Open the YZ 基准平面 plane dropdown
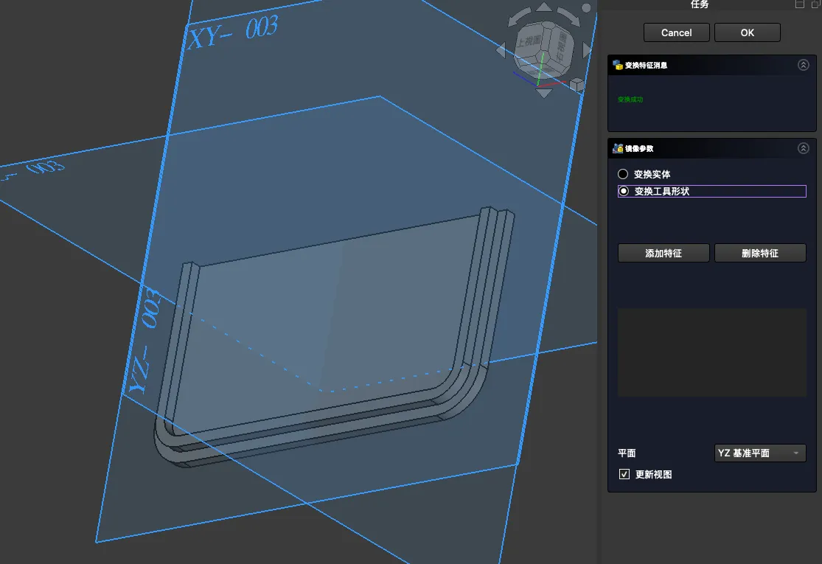822x564 pixels. point(759,453)
